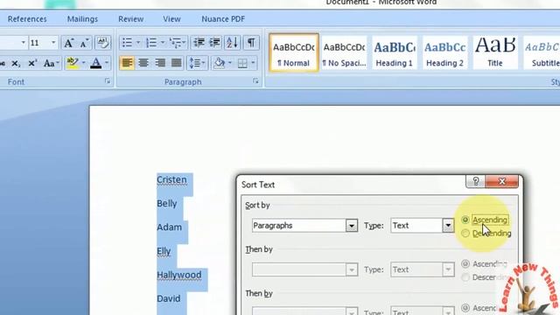560x315 pixels.
Task: Expand the Sort by Paragraphs dropdown
Action: pyautogui.click(x=352, y=226)
